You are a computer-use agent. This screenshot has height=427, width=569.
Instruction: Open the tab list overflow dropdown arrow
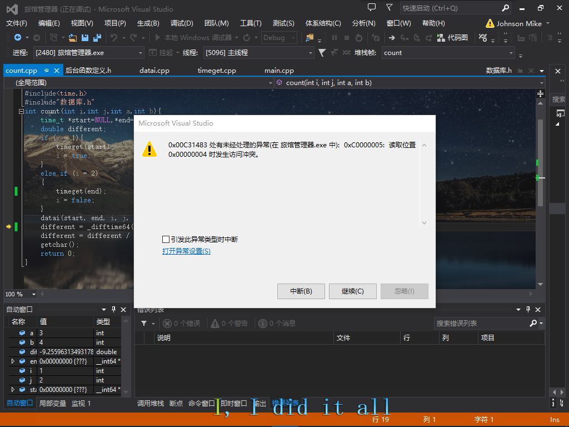tap(542, 71)
